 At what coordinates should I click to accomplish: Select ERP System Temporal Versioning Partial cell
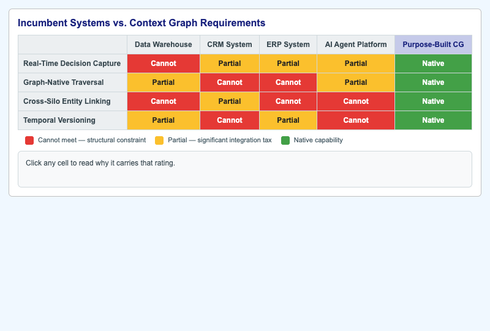click(288, 120)
